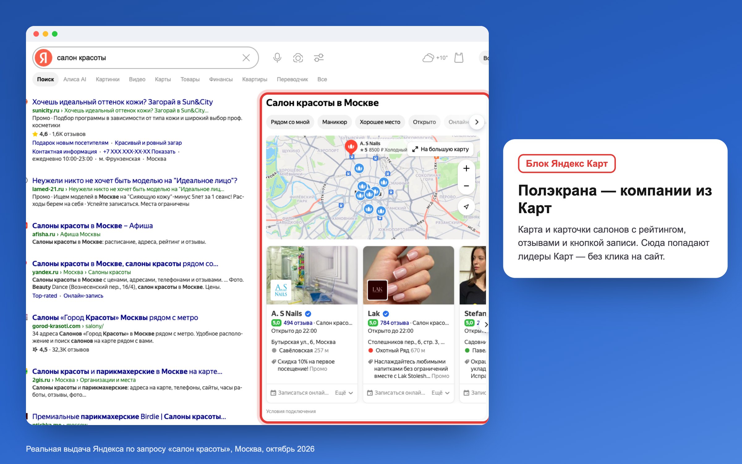742x464 pixels.
Task: Click 'Онлайн-запись' sitelink under yandex.ru
Action: 83,296
